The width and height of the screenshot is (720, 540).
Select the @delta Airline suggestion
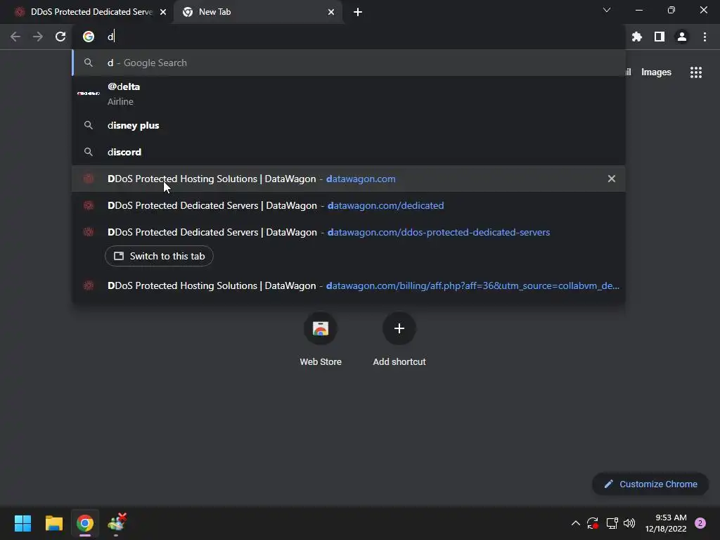pos(349,94)
